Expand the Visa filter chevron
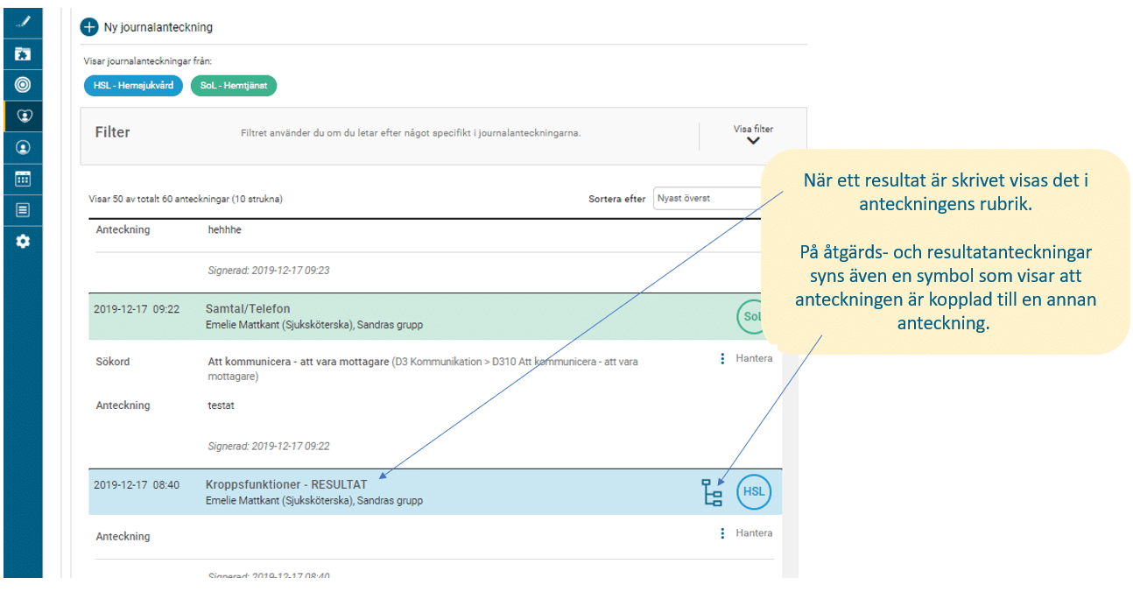The image size is (1133, 592). 753,140
